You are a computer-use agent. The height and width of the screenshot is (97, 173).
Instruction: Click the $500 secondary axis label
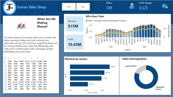pos(165,29)
